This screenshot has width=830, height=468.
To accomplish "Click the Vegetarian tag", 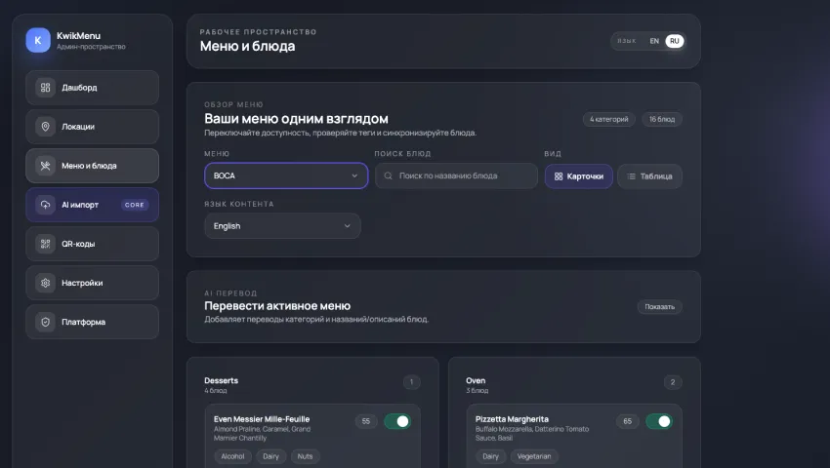I will tap(534, 456).
